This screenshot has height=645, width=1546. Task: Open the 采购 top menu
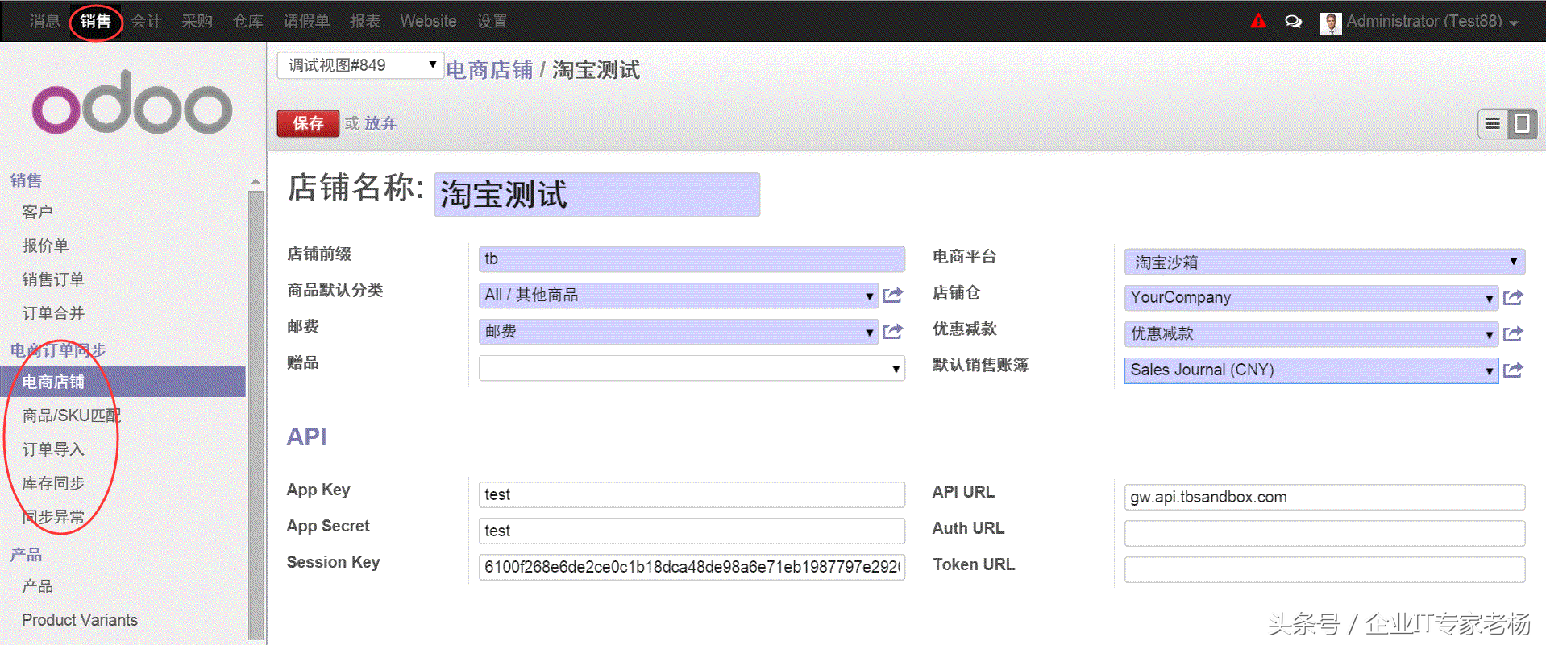(197, 22)
